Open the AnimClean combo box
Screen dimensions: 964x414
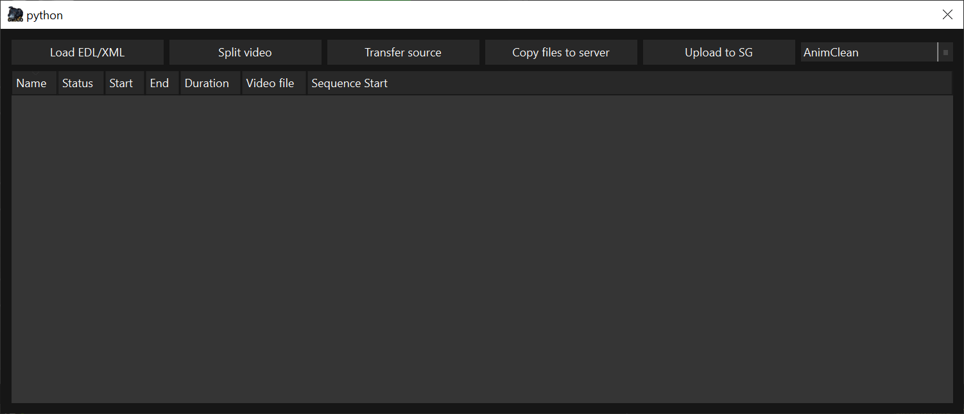[868, 53]
